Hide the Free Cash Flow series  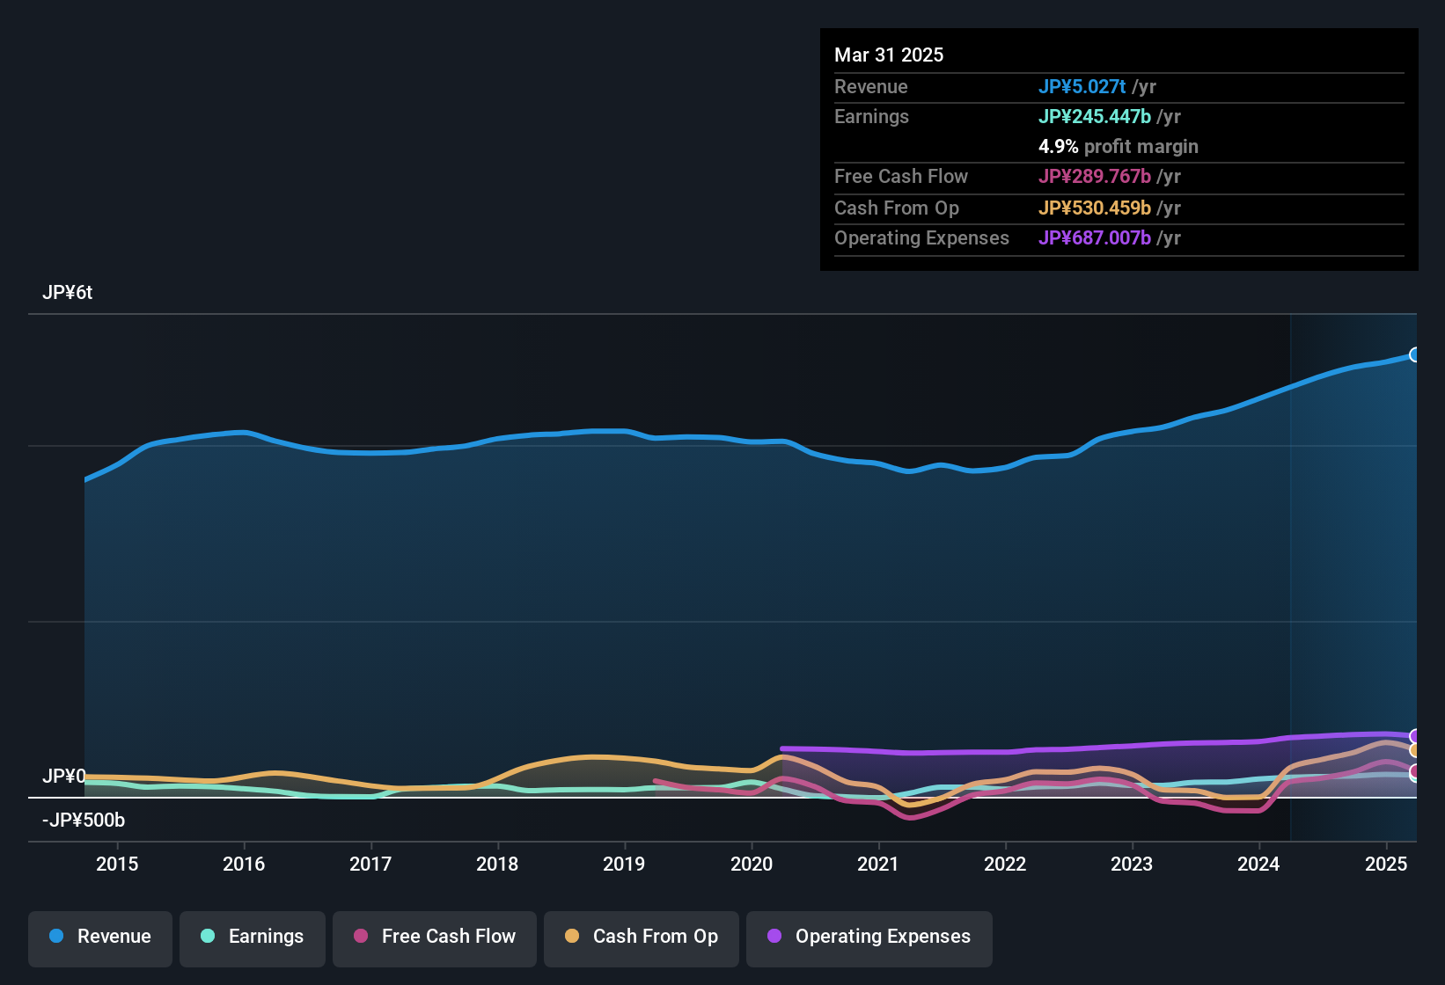coord(434,938)
